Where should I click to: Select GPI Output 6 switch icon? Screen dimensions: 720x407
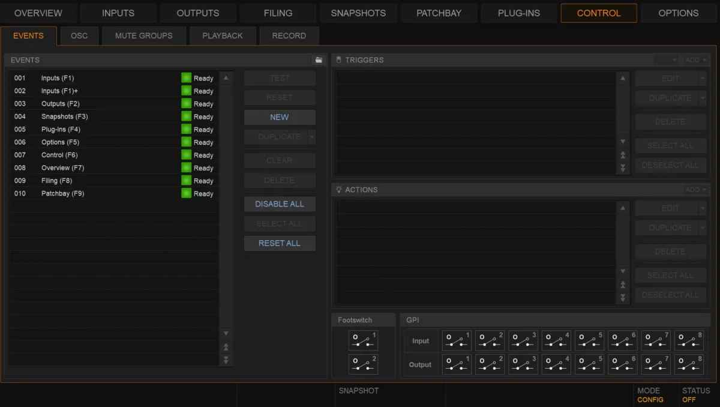(x=622, y=364)
